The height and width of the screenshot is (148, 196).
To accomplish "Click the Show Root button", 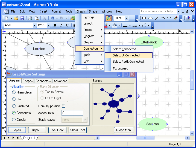I will coord(78,130).
